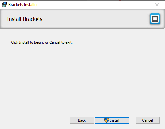Viewport: 165px width, 129px height.
Task: Click the greyed-out maximize window button
Action: click(x=142, y=5)
